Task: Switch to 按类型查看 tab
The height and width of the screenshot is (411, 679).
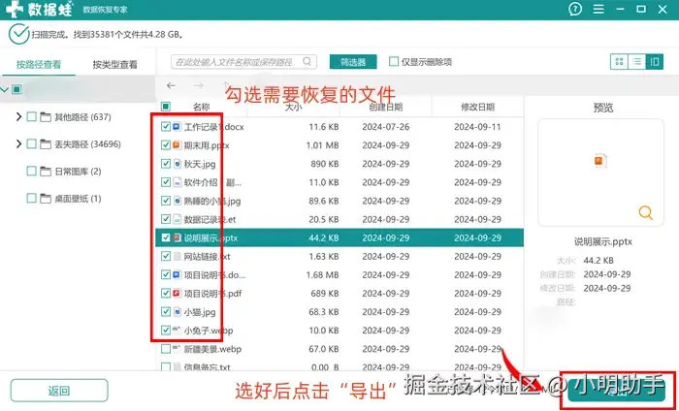Action: (114, 65)
